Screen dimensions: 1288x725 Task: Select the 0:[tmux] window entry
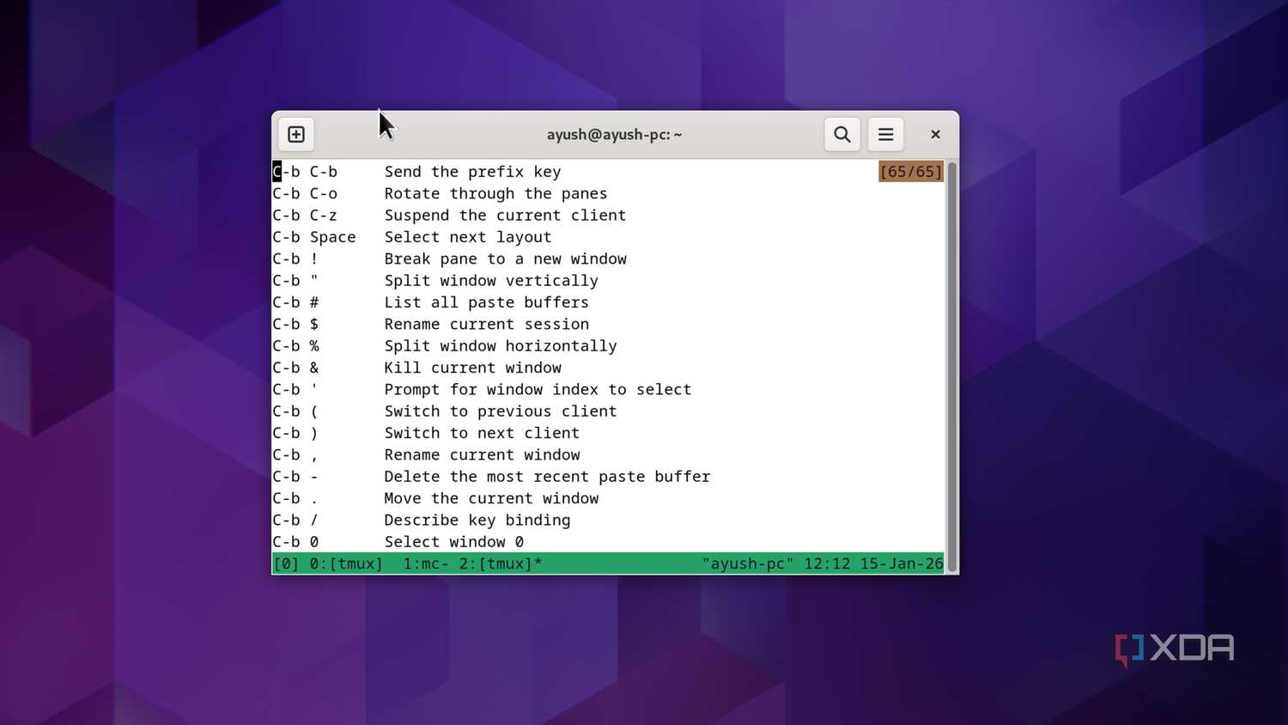[x=346, y=564]
